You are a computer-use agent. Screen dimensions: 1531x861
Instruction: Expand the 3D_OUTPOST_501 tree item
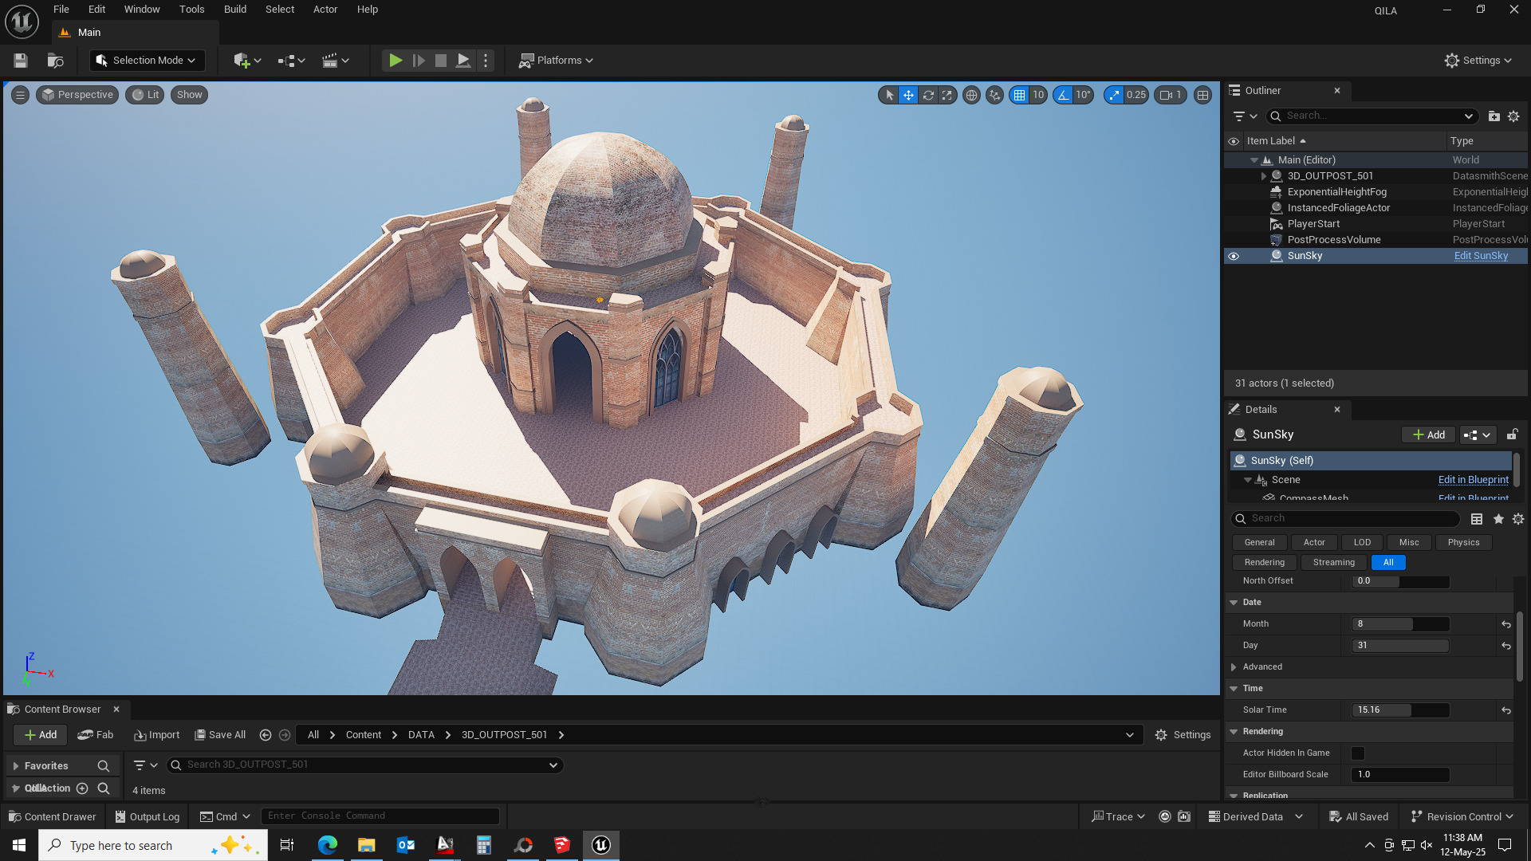tap(1263, 176)
